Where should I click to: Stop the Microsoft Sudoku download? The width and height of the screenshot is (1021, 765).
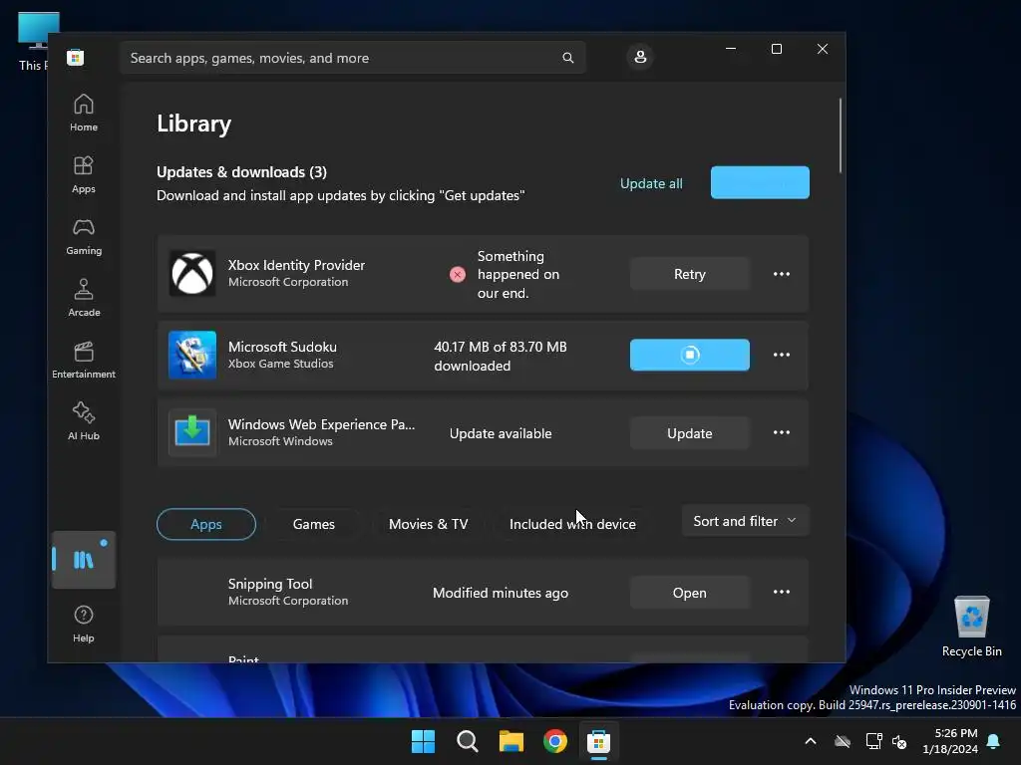[x=690, y=355]
